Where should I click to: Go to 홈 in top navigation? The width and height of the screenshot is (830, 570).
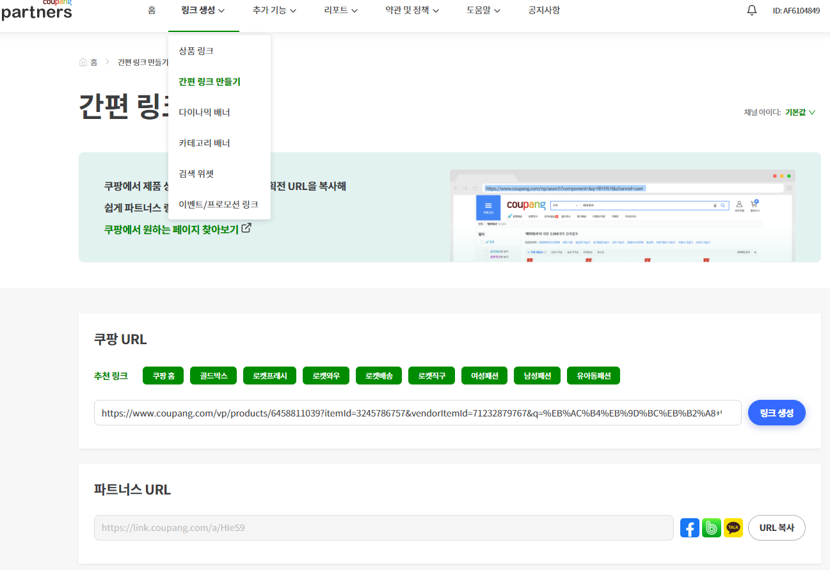pyautogui.click(x=152, y=10)
